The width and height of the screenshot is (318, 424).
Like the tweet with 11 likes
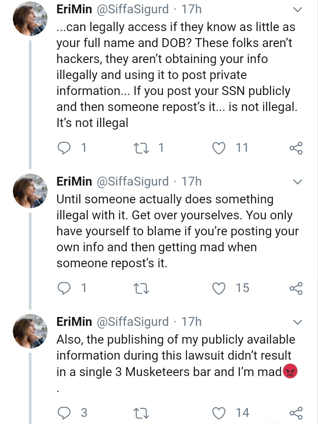[x=219, y=148]
